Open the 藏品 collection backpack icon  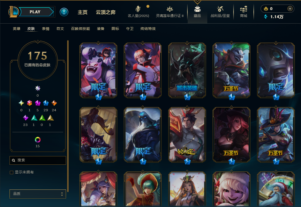tap(197, 9)
